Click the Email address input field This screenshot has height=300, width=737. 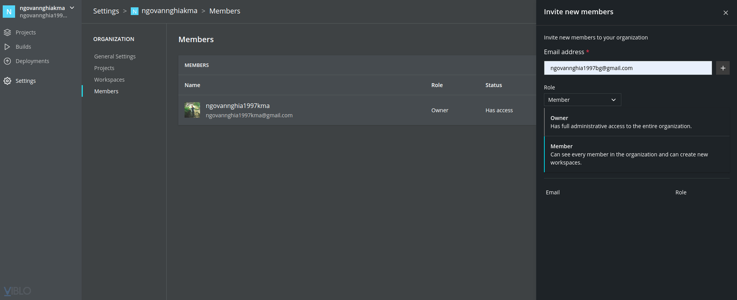coord(628,68)
